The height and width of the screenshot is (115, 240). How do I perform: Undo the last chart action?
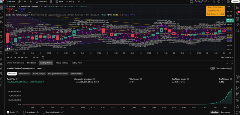pos(79,2)
